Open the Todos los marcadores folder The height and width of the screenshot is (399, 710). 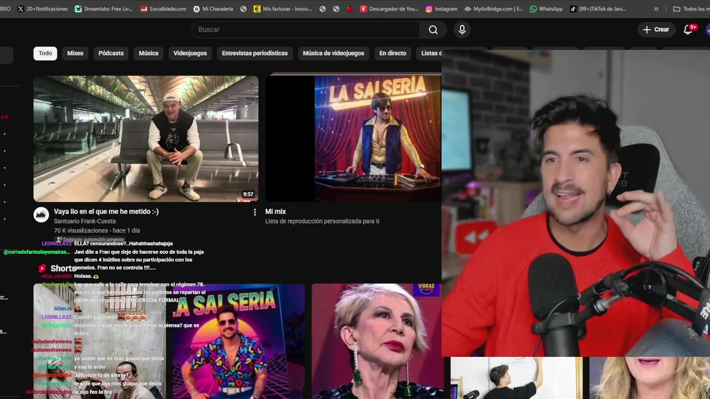(x=691, y=9)
